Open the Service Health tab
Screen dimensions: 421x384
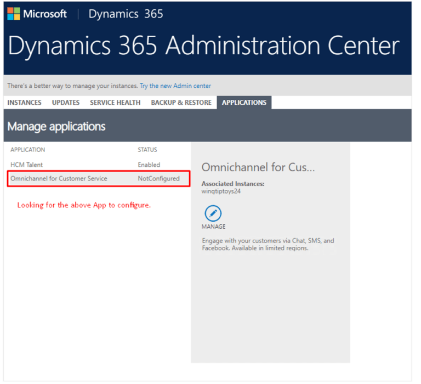click(115, 103)
